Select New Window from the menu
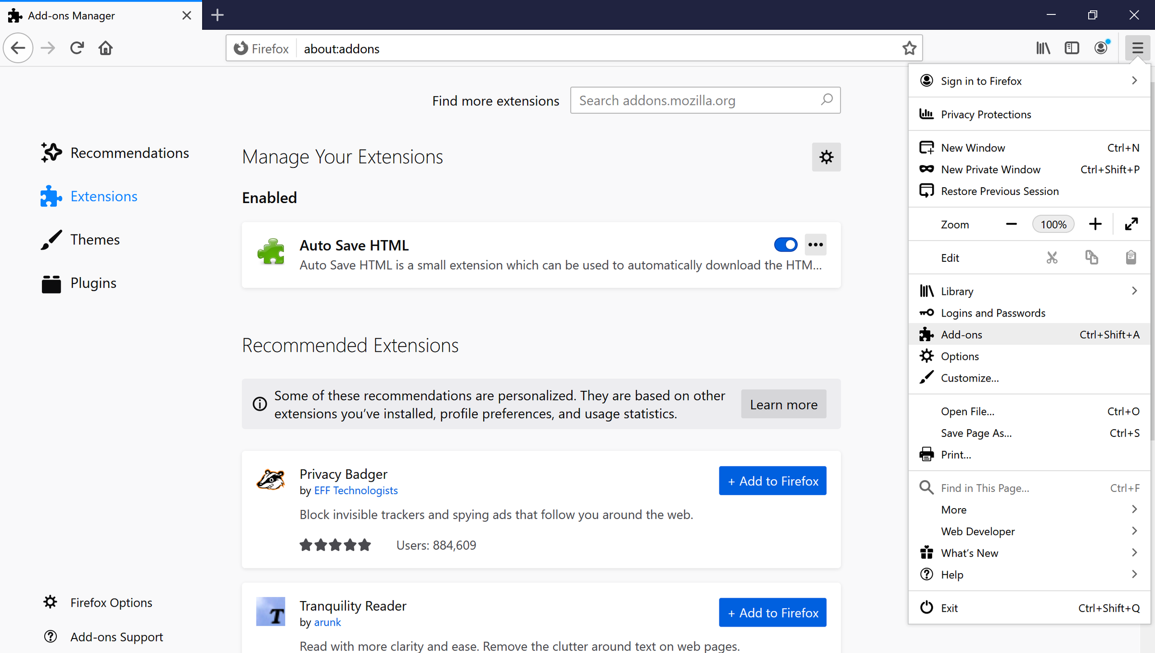Image resolution: width=1155 pixels, height=653 pixels. coord(1029,148)
